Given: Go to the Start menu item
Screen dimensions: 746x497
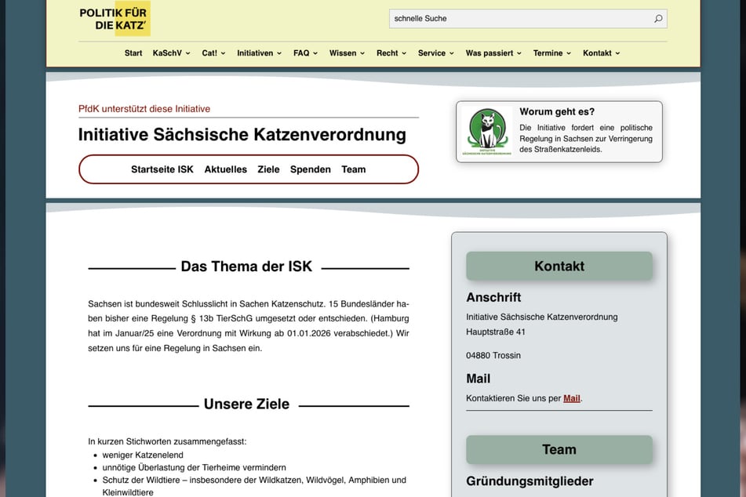Looking at the screenshot, I should tap(133, 53).
